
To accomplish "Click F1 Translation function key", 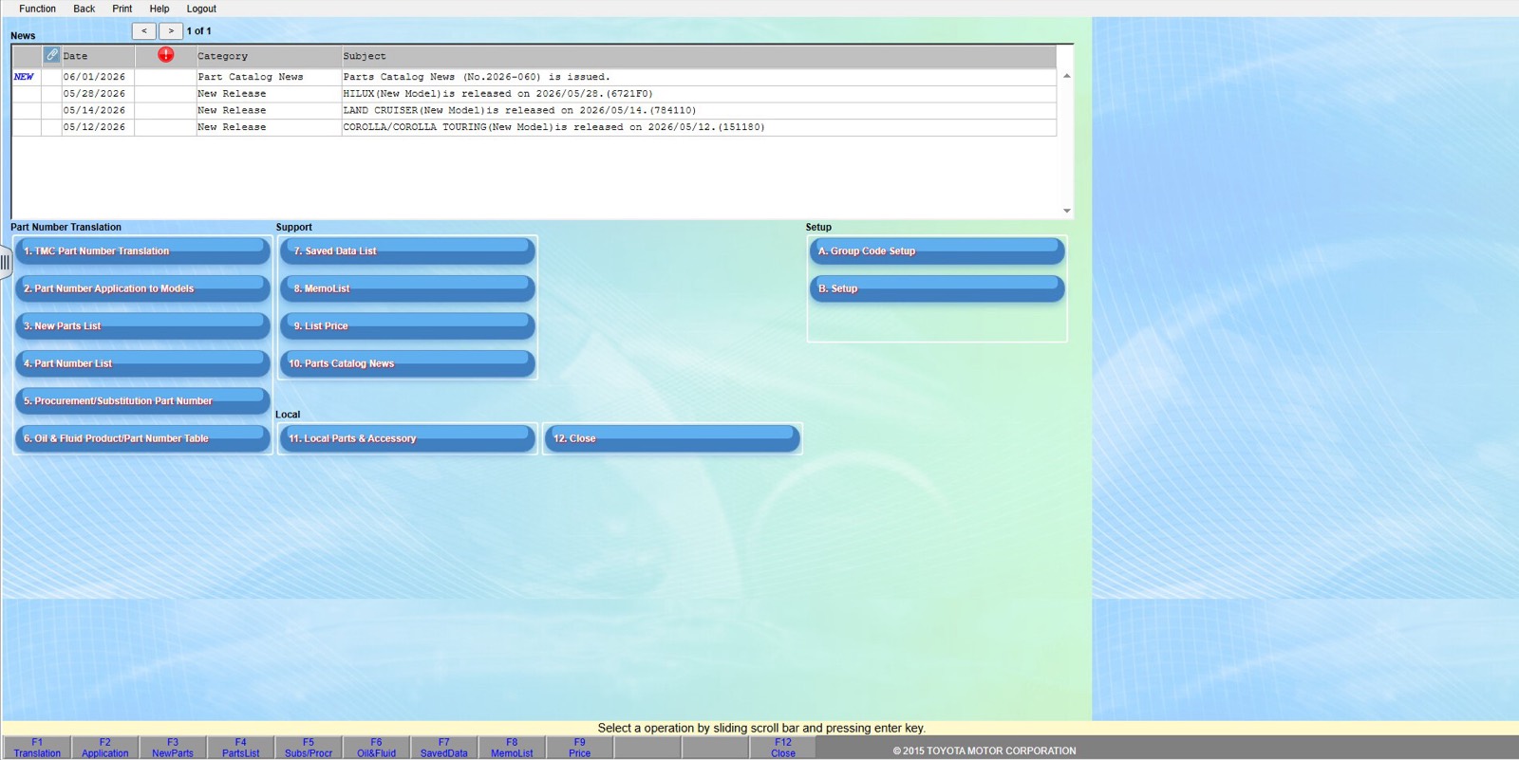I will pyautogui.click(x=37, y=748).
